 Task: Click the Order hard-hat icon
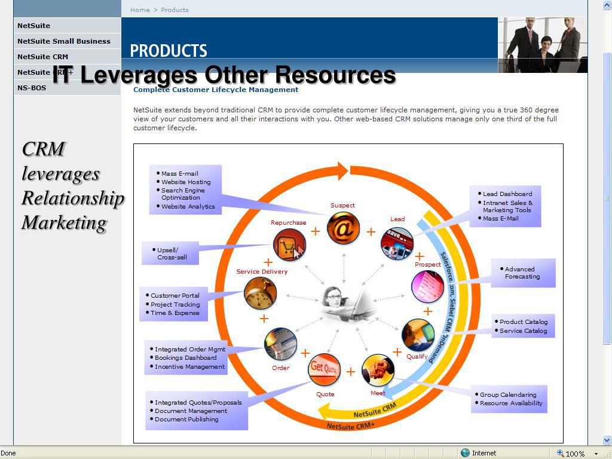[281, 344]
